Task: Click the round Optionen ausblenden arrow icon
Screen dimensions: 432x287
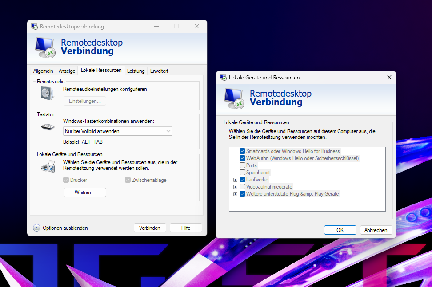Action: pyautogui.click(x=36, y=228)
